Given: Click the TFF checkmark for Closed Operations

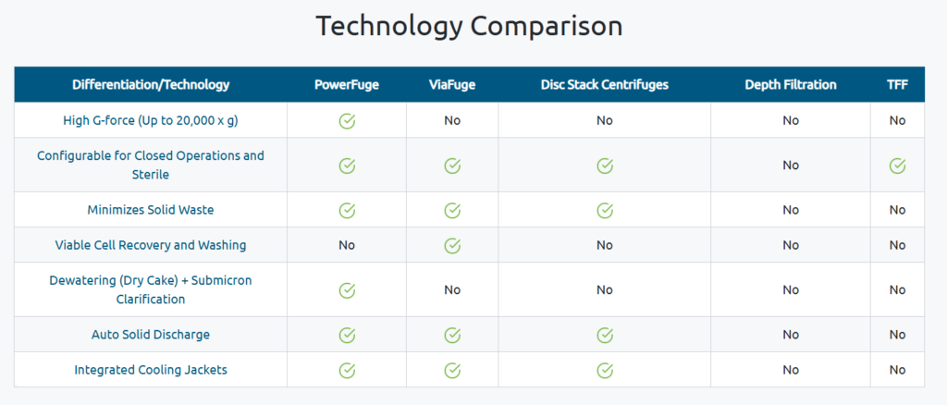Looking at the screenshot, I should click(897, 166).
